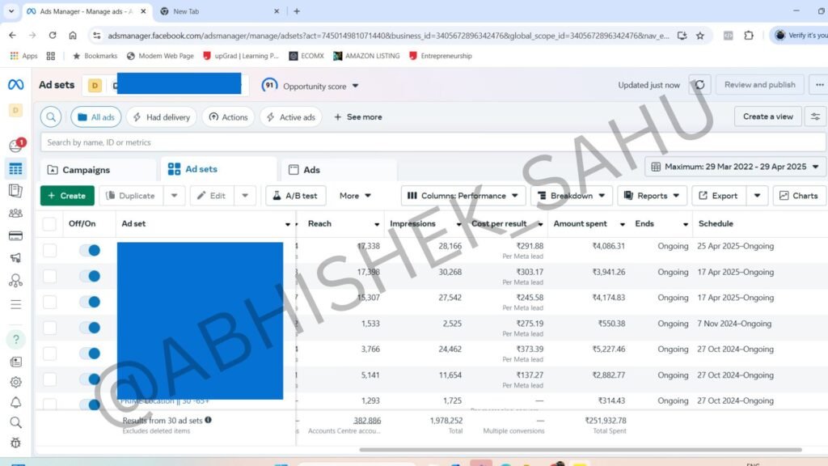Open the Breakdown dropdown
The height and width of the screenshot is (466, 828).
pos(572,196)
